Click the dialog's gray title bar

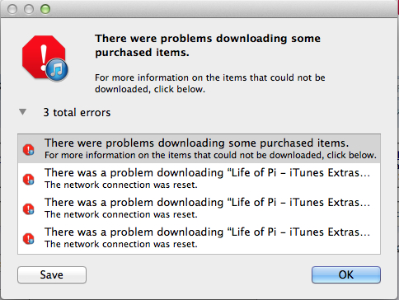click(220, 9)
